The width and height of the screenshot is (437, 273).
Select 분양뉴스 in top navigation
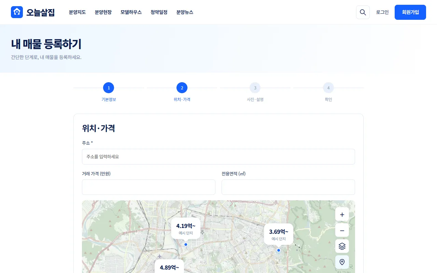pyautogui.click(x=185, y=12)
